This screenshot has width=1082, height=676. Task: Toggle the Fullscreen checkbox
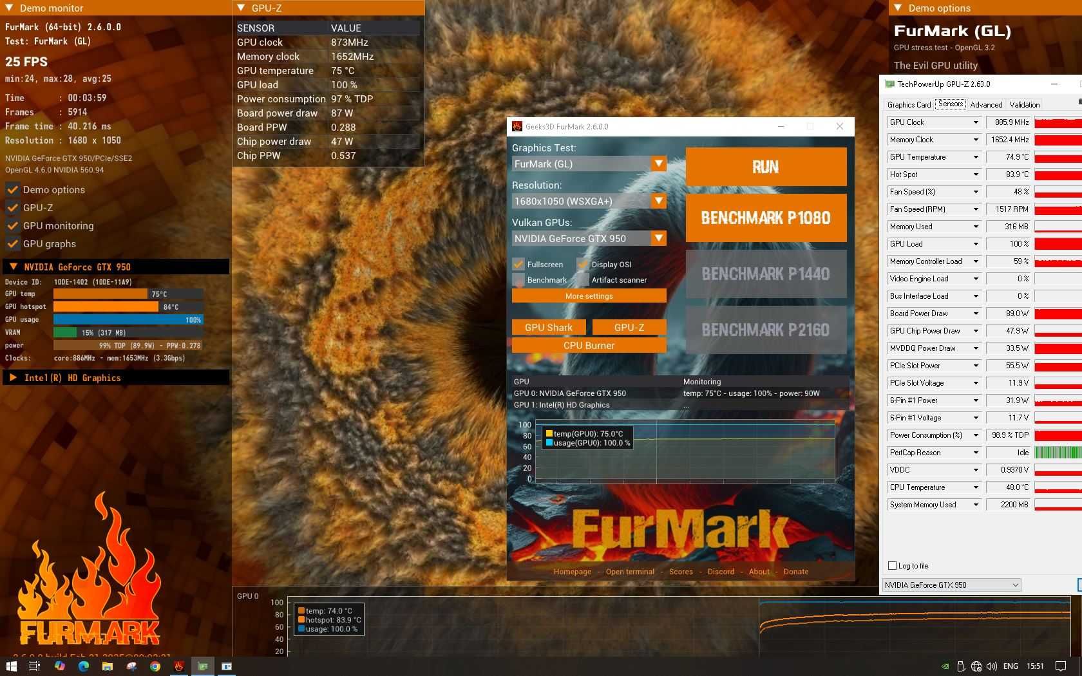pyautogui.click(x=518, y=264)
